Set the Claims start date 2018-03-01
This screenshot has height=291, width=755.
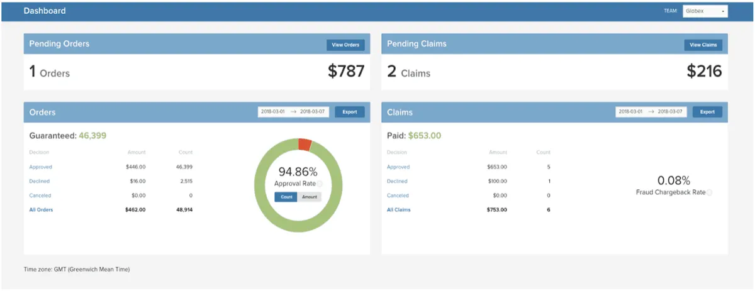point(631,112)
